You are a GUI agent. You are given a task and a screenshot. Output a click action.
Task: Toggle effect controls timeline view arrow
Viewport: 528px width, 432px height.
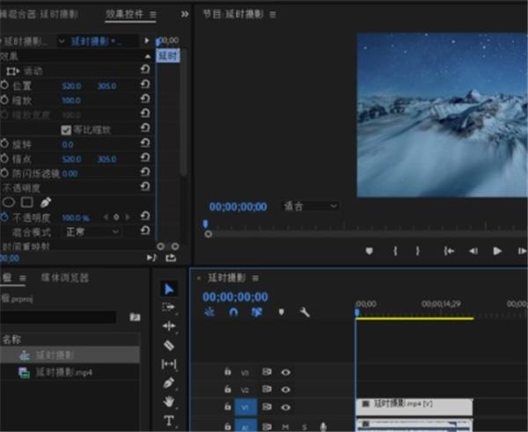point(147,40)
